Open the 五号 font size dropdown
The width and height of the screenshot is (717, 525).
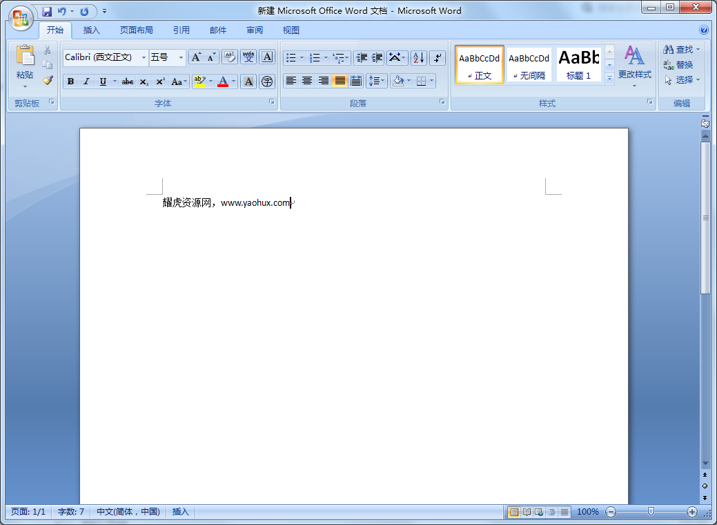pos(181,57)
